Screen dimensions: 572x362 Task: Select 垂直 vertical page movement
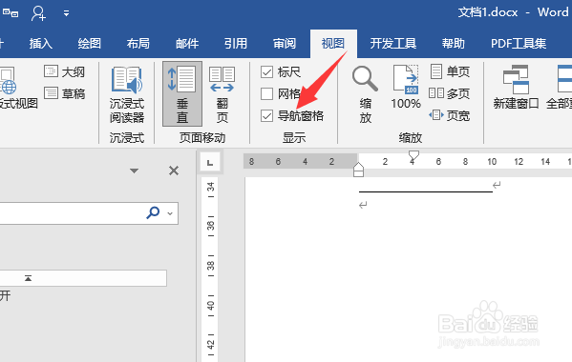182,94
